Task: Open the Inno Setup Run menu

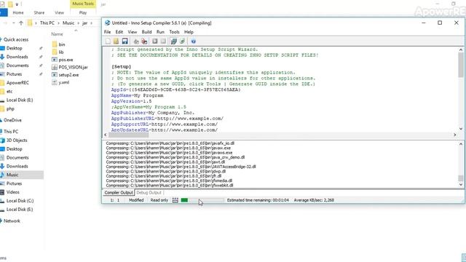Action: click(160, 32)
